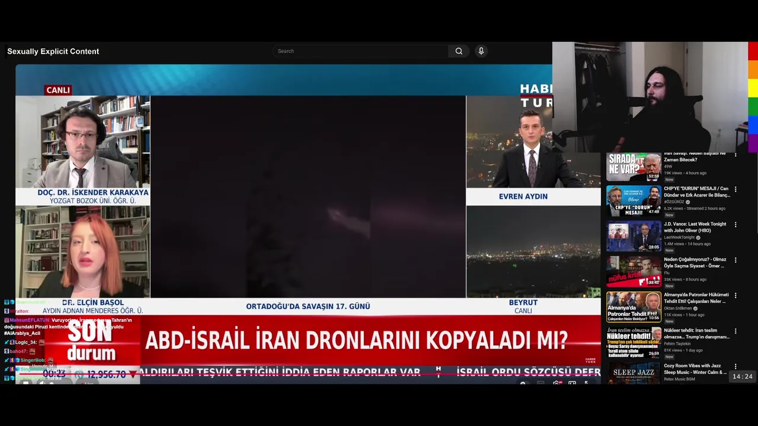Image resolution: width=758 pixels, height=426 pixels.
Task: Open 'Almanya'da Patronlar Hükümeti Tehdit Etti' title
Action: pyautogui.click(x=696, y=298)
